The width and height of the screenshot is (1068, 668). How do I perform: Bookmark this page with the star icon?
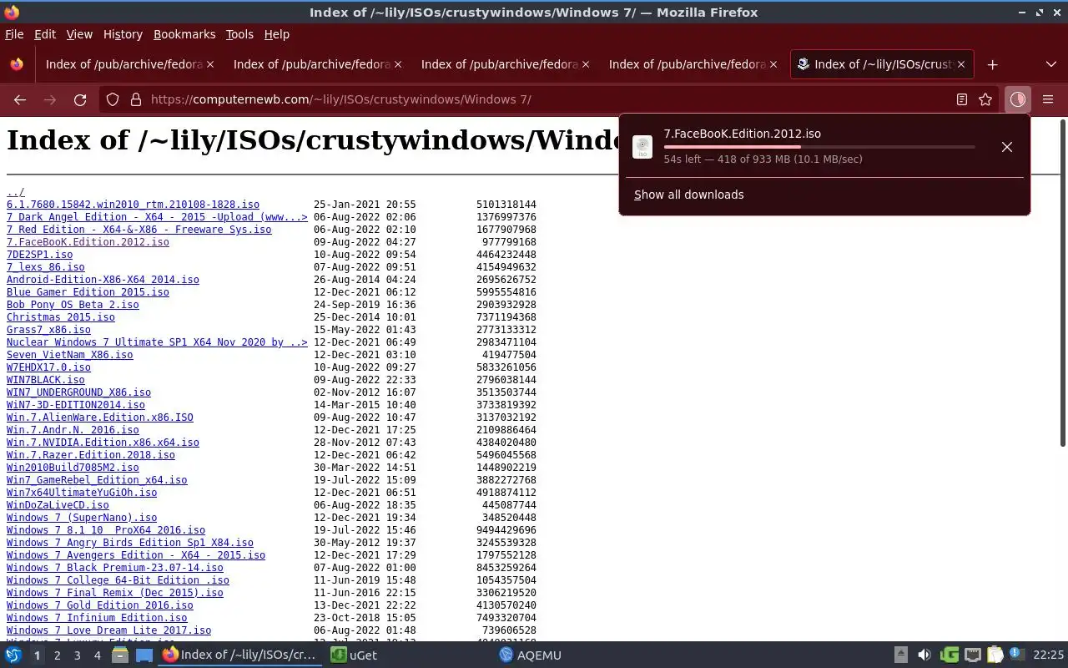pyautogui.click(x=985, y=99)
